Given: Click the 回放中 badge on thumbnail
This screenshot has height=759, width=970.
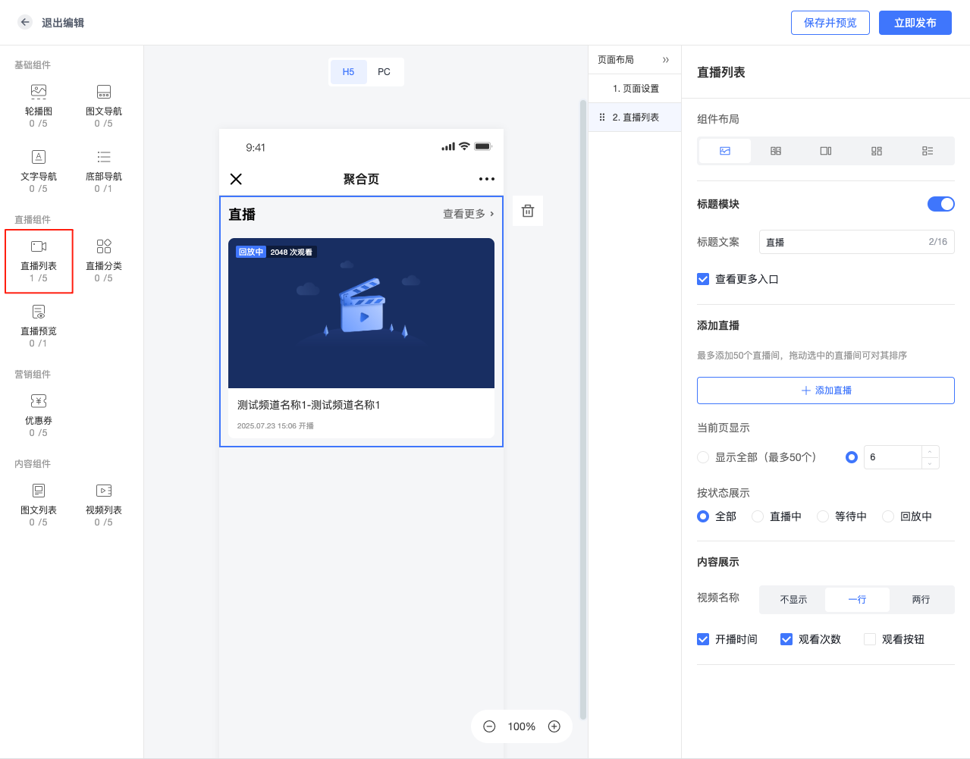Looking at the screenshot, I should pyautogui.click(x=251, y=252).
